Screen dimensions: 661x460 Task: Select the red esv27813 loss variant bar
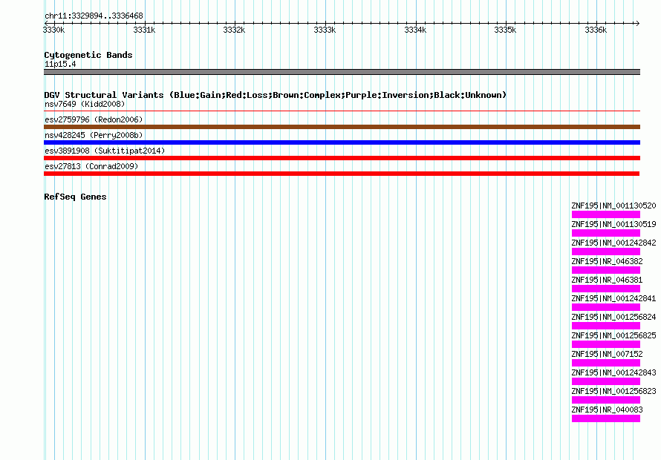(x=342, y=174)
